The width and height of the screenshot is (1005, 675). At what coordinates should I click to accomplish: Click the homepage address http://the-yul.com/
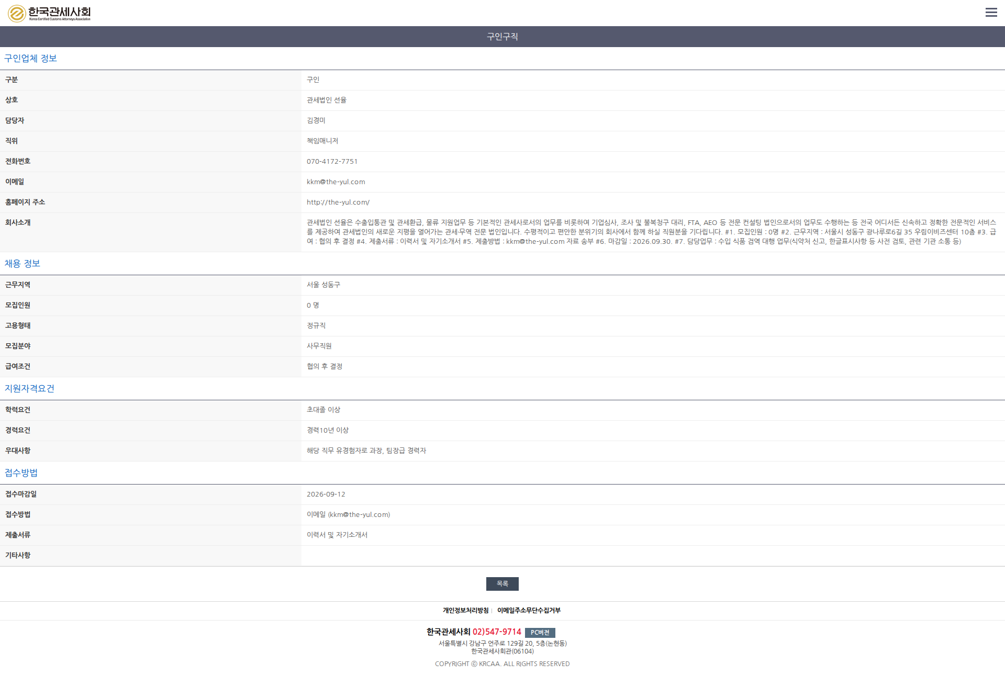coord(338,203)
